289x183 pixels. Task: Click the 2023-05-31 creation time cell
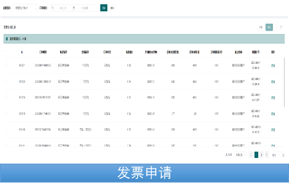(255, 113)
